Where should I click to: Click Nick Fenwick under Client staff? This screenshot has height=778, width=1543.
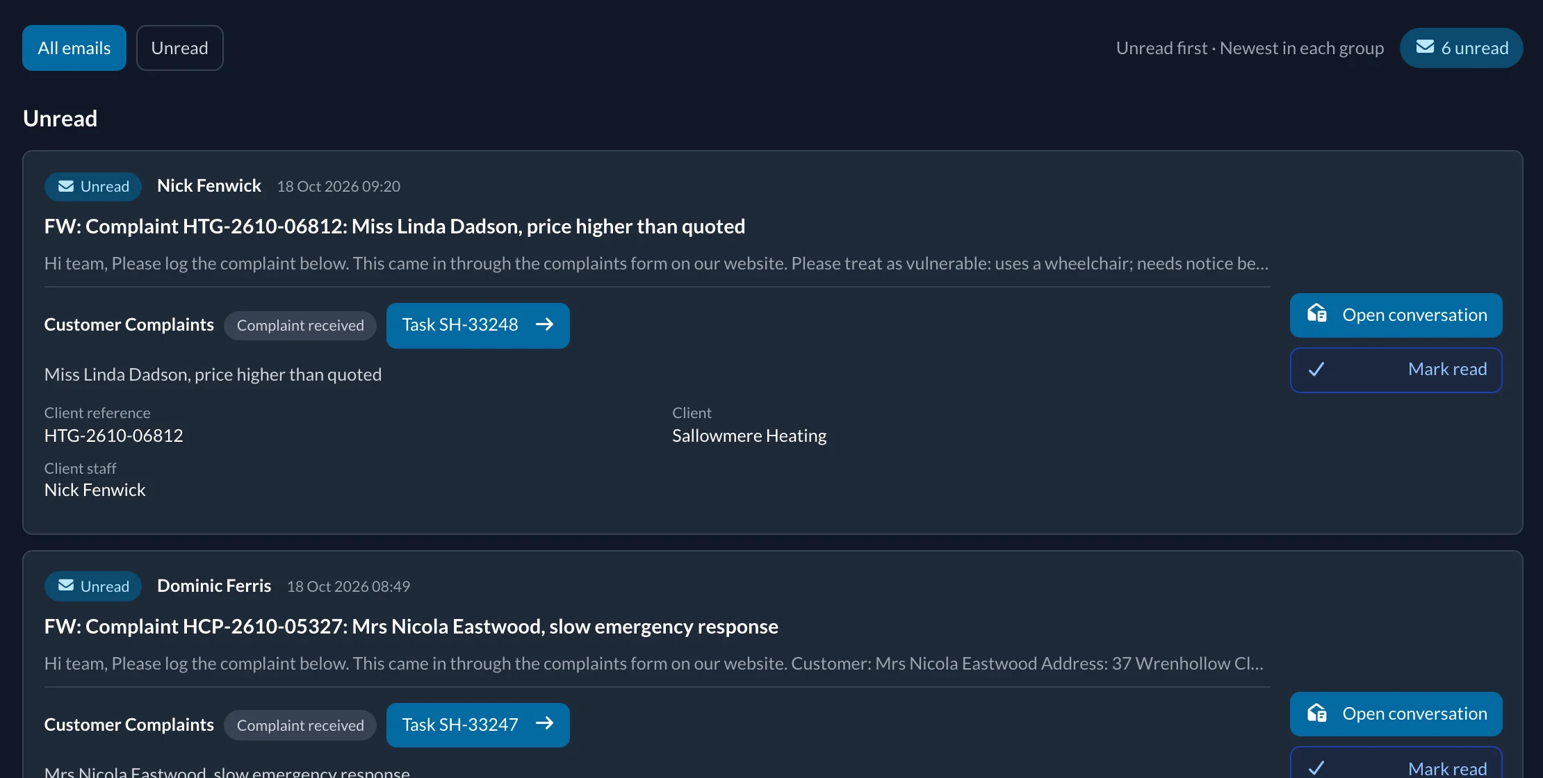[x=95, y=490]
